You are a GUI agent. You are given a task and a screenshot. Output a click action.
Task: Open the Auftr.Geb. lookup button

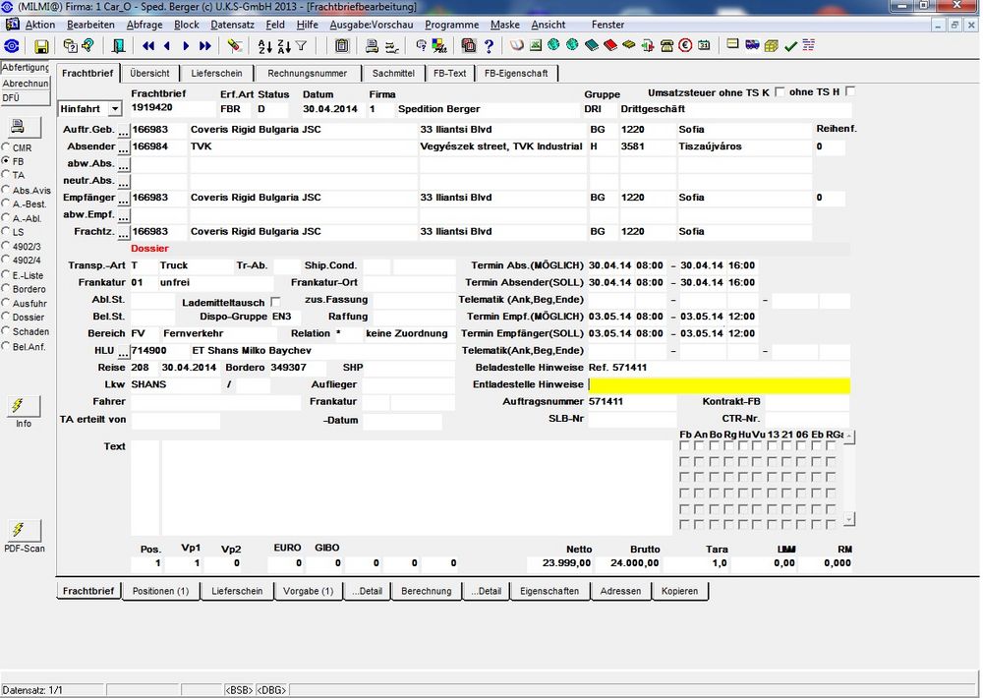(124, 130)
